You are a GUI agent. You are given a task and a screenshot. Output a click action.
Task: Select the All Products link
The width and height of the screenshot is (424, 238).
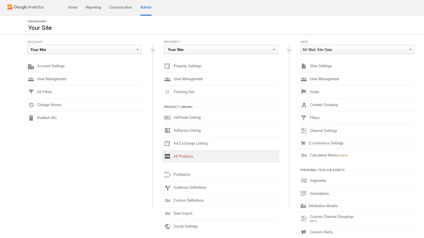[x=183, y=156]
